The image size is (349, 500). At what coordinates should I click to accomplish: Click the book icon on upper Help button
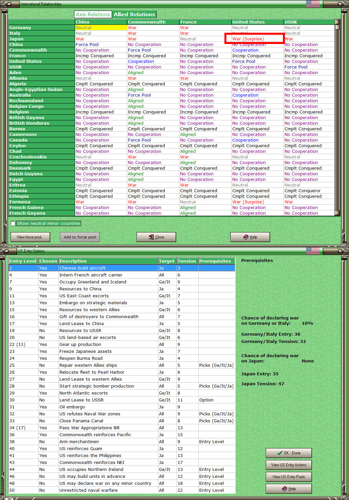click(246, 237)
